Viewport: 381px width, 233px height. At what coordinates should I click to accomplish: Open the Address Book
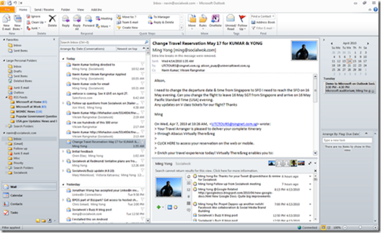point(263,22)
